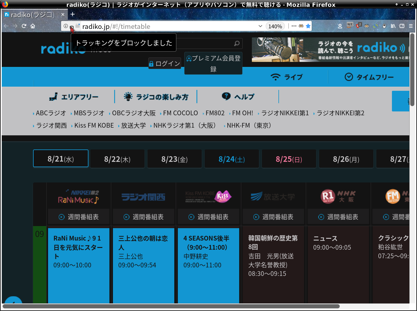Reload the page in Firefox
417x311 pixels.
(x=24, y=26)
